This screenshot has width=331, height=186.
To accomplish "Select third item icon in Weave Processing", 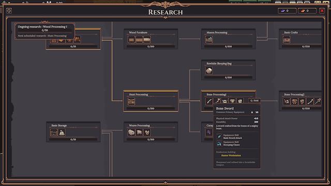I will tap(147, 132).
